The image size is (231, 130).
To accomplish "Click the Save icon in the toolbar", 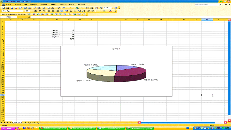I will click(x=11, y=8).
